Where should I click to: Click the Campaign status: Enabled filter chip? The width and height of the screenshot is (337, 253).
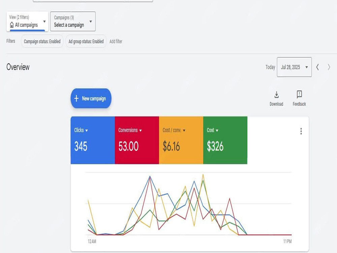(x=42, y=41)
